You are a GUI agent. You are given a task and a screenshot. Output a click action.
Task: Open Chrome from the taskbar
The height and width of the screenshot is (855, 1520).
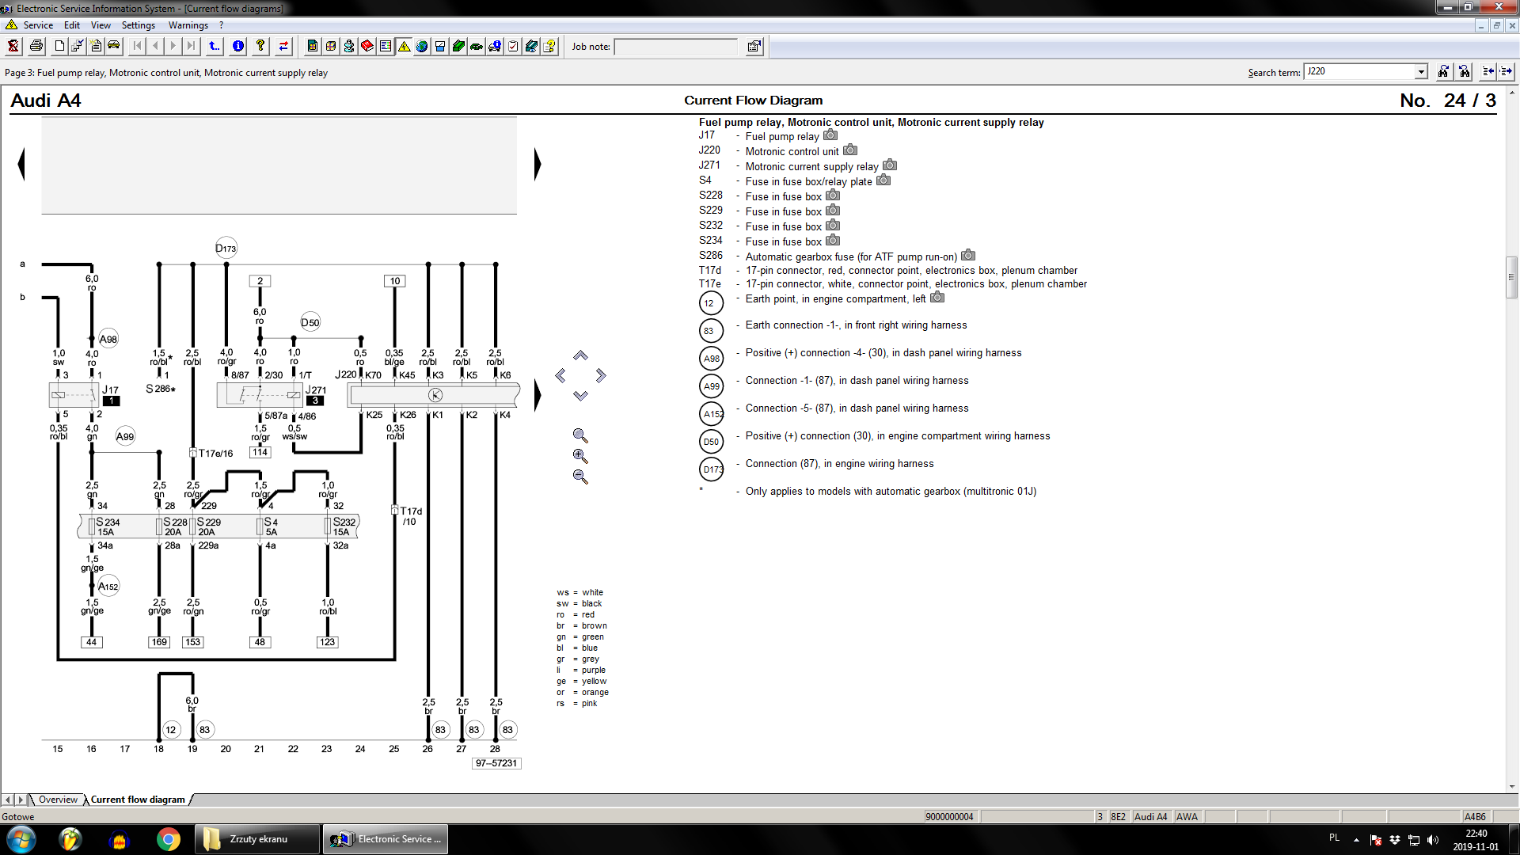point(168,839)
